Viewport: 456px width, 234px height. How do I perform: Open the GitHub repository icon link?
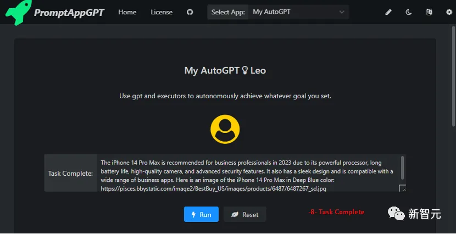(x=190, y=12)
